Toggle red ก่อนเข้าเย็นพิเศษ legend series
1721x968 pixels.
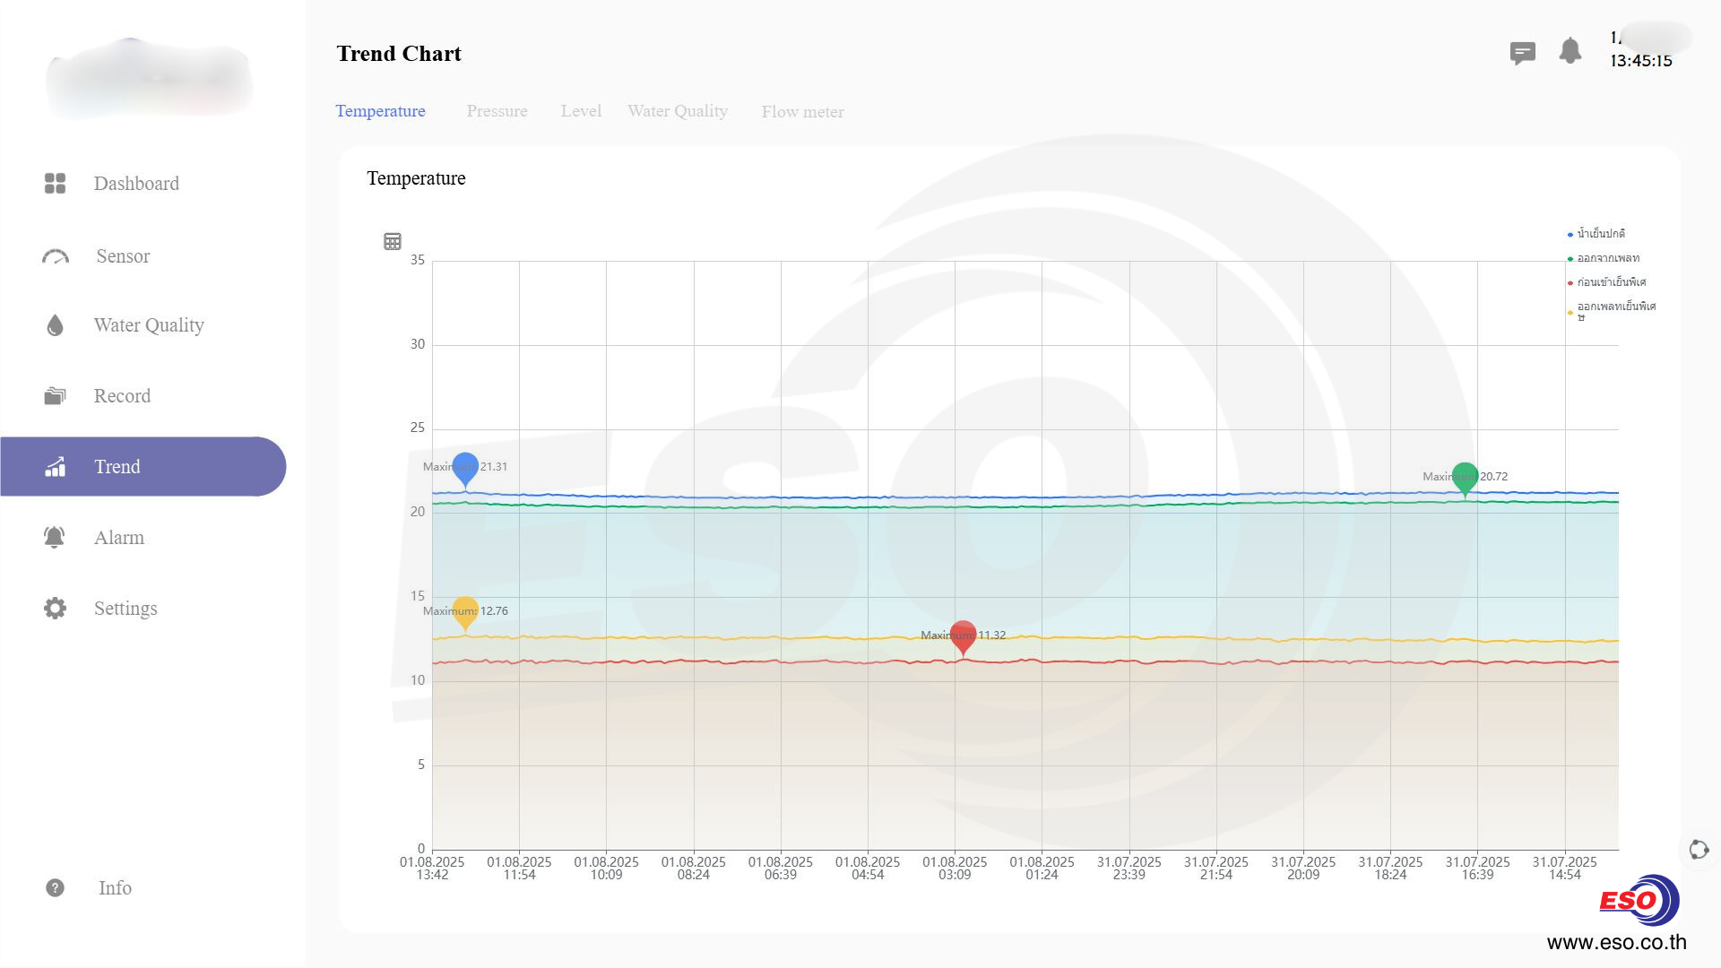click(x=1610, y=282)
